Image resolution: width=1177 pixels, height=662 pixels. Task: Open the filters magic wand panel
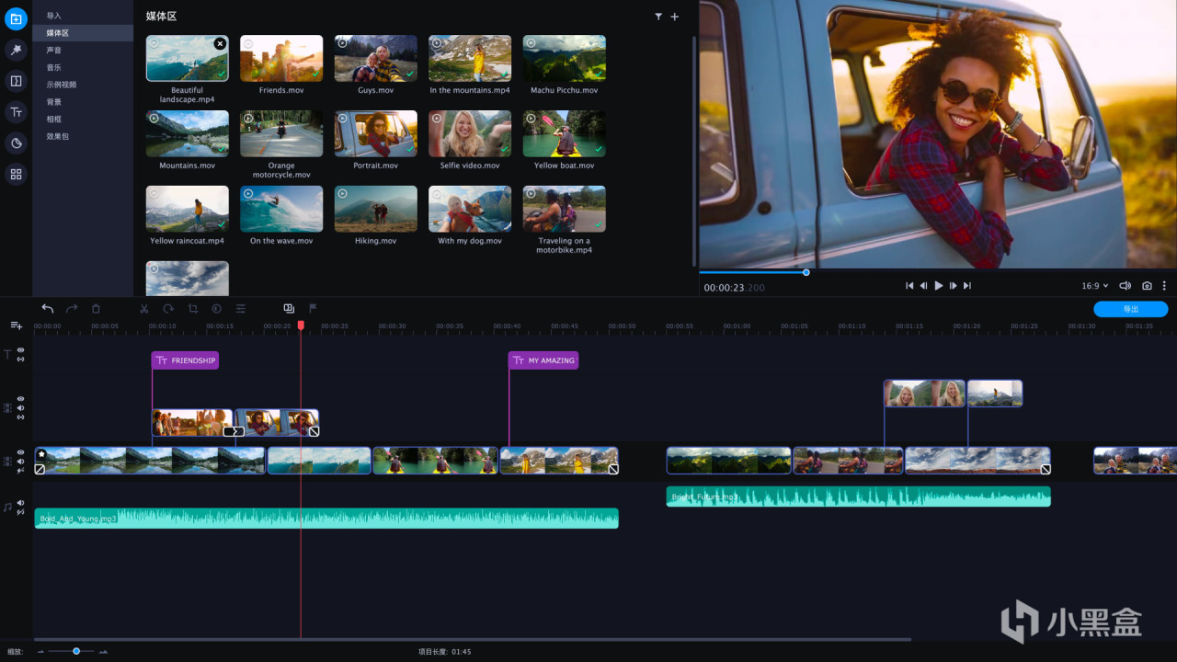coord(16,50)
